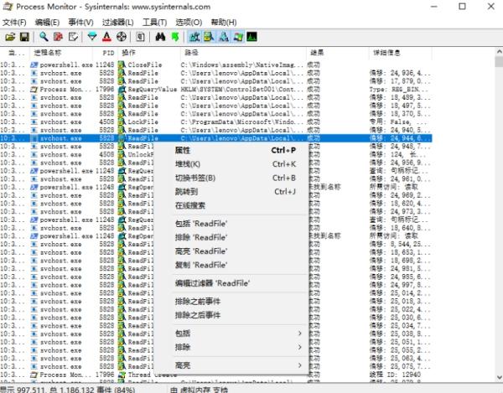Click the crosshair target window icon
The width and height of the screenshot is (503, 393).
pos(122,37)
